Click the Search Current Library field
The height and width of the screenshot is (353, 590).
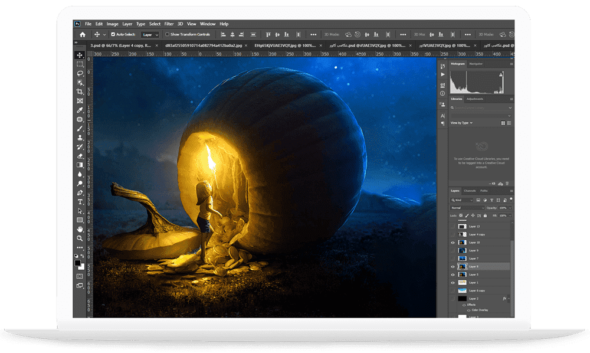tap(481, 108)
